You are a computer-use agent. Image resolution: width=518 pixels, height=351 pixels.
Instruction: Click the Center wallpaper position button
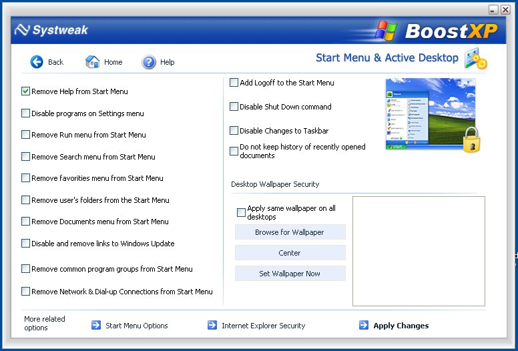pos(290,253)
